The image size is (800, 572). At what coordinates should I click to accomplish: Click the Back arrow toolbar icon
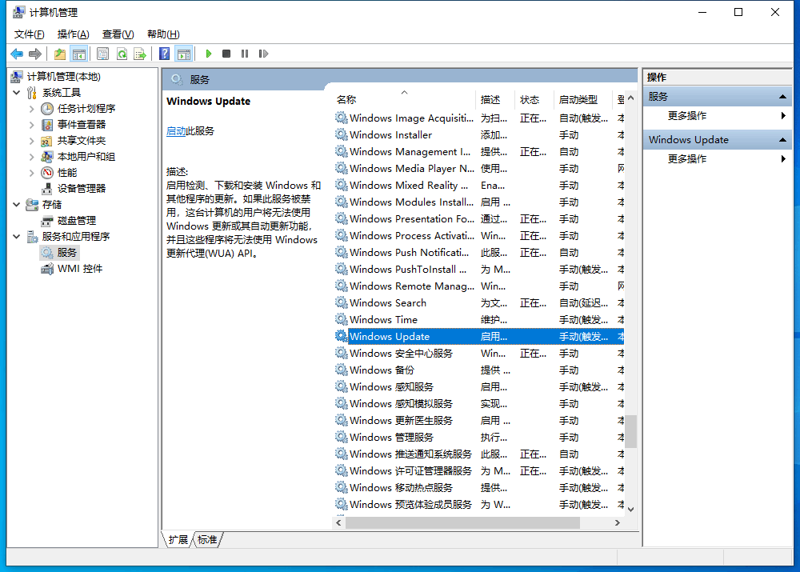click(x=17, y=54)
